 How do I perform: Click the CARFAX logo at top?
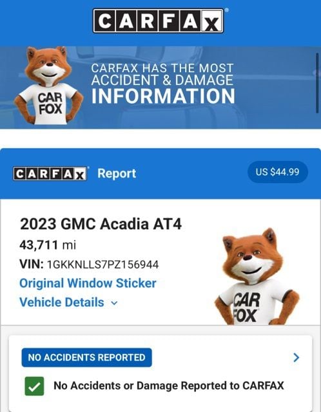click(x=159, y=21)
